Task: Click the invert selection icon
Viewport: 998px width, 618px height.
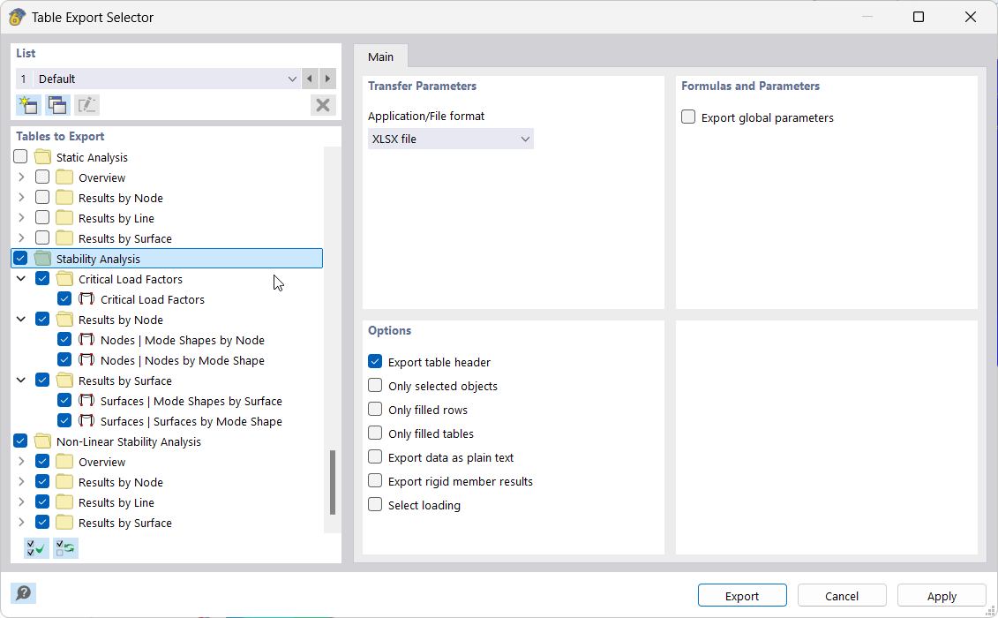Action: click(65, 548)
